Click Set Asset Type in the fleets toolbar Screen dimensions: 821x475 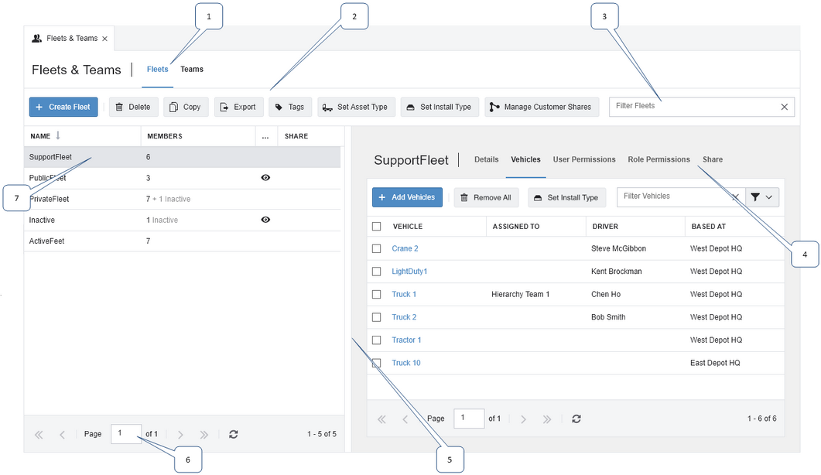point(356,107)
